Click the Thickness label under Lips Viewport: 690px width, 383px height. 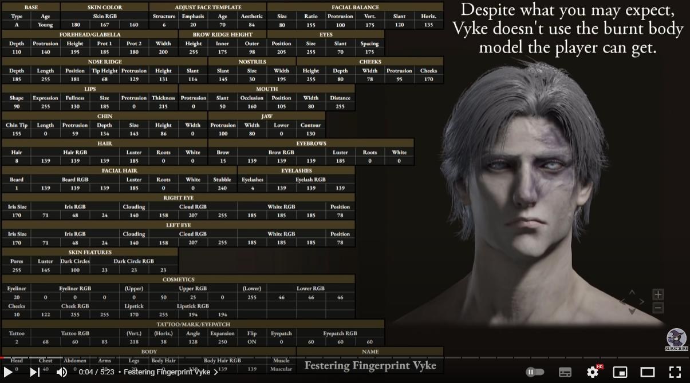coord(164,98)
